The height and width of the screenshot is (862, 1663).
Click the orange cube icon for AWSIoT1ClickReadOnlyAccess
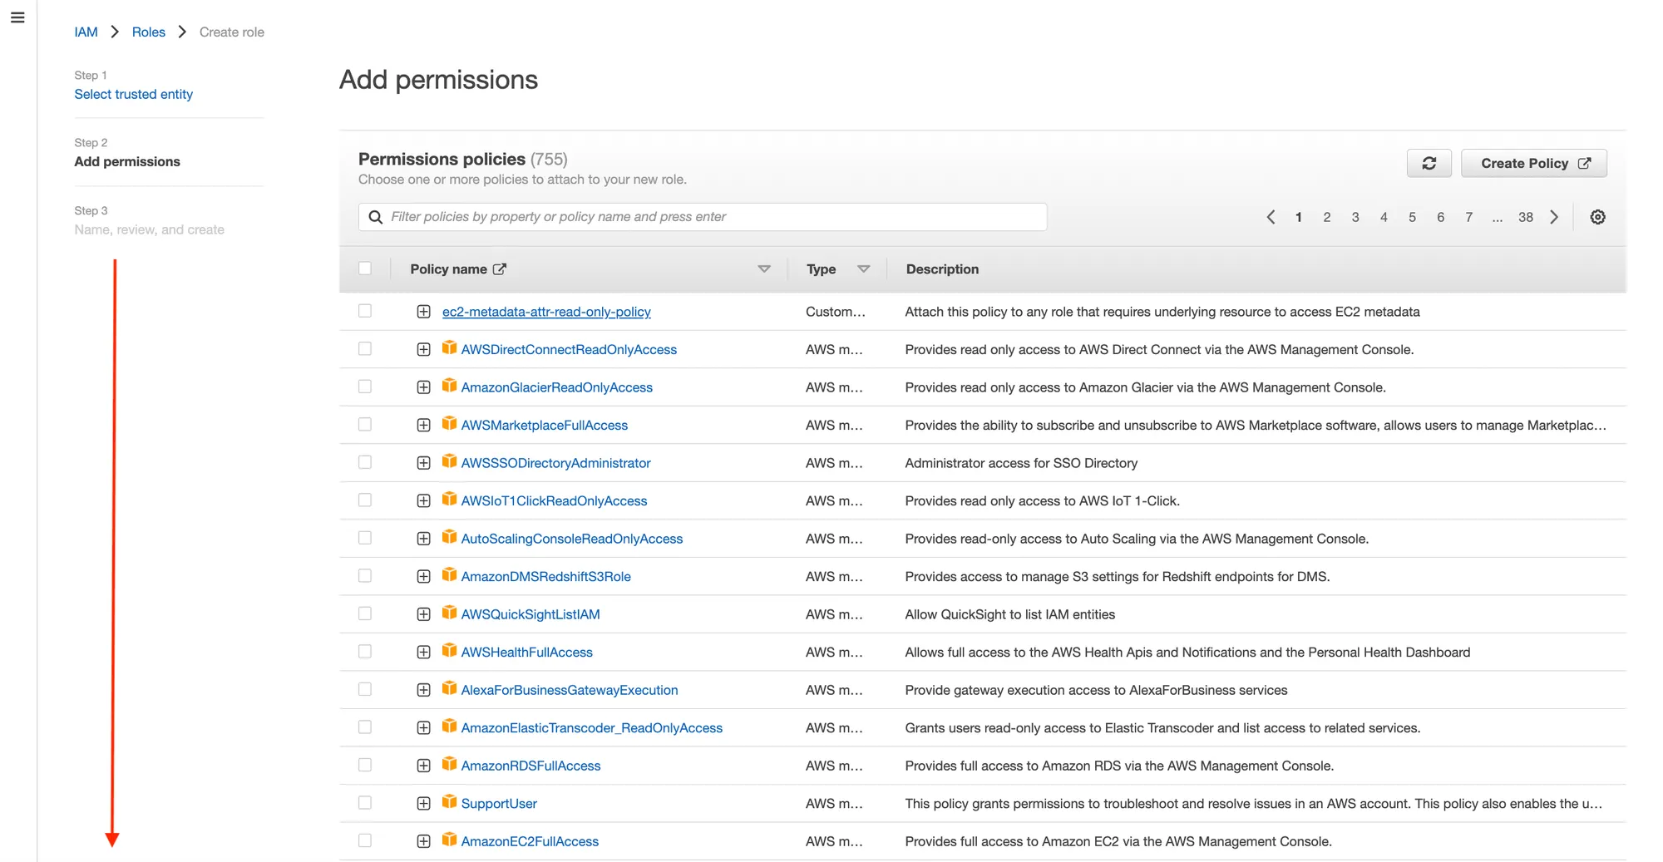tap(449, 499)
